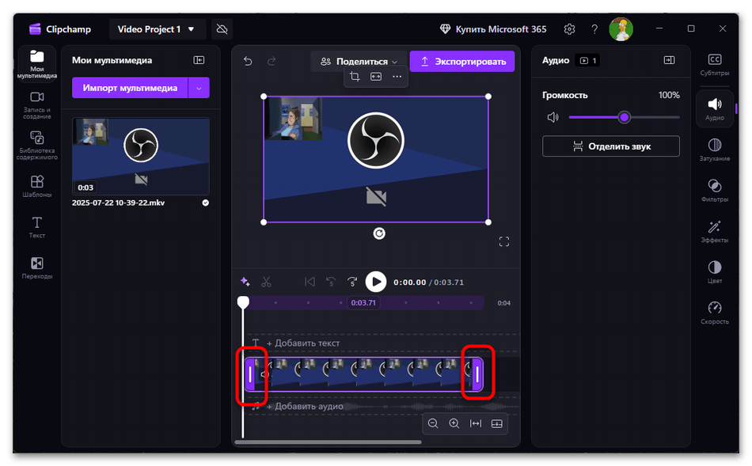Skip forward 5 seconds
The width and height of the screenshot is (752, 466).
tap(352, 282)
